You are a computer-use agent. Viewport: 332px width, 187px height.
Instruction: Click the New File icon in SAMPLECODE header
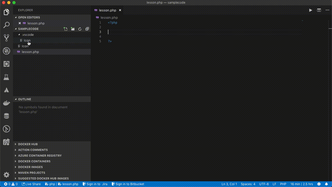[66, 29]
